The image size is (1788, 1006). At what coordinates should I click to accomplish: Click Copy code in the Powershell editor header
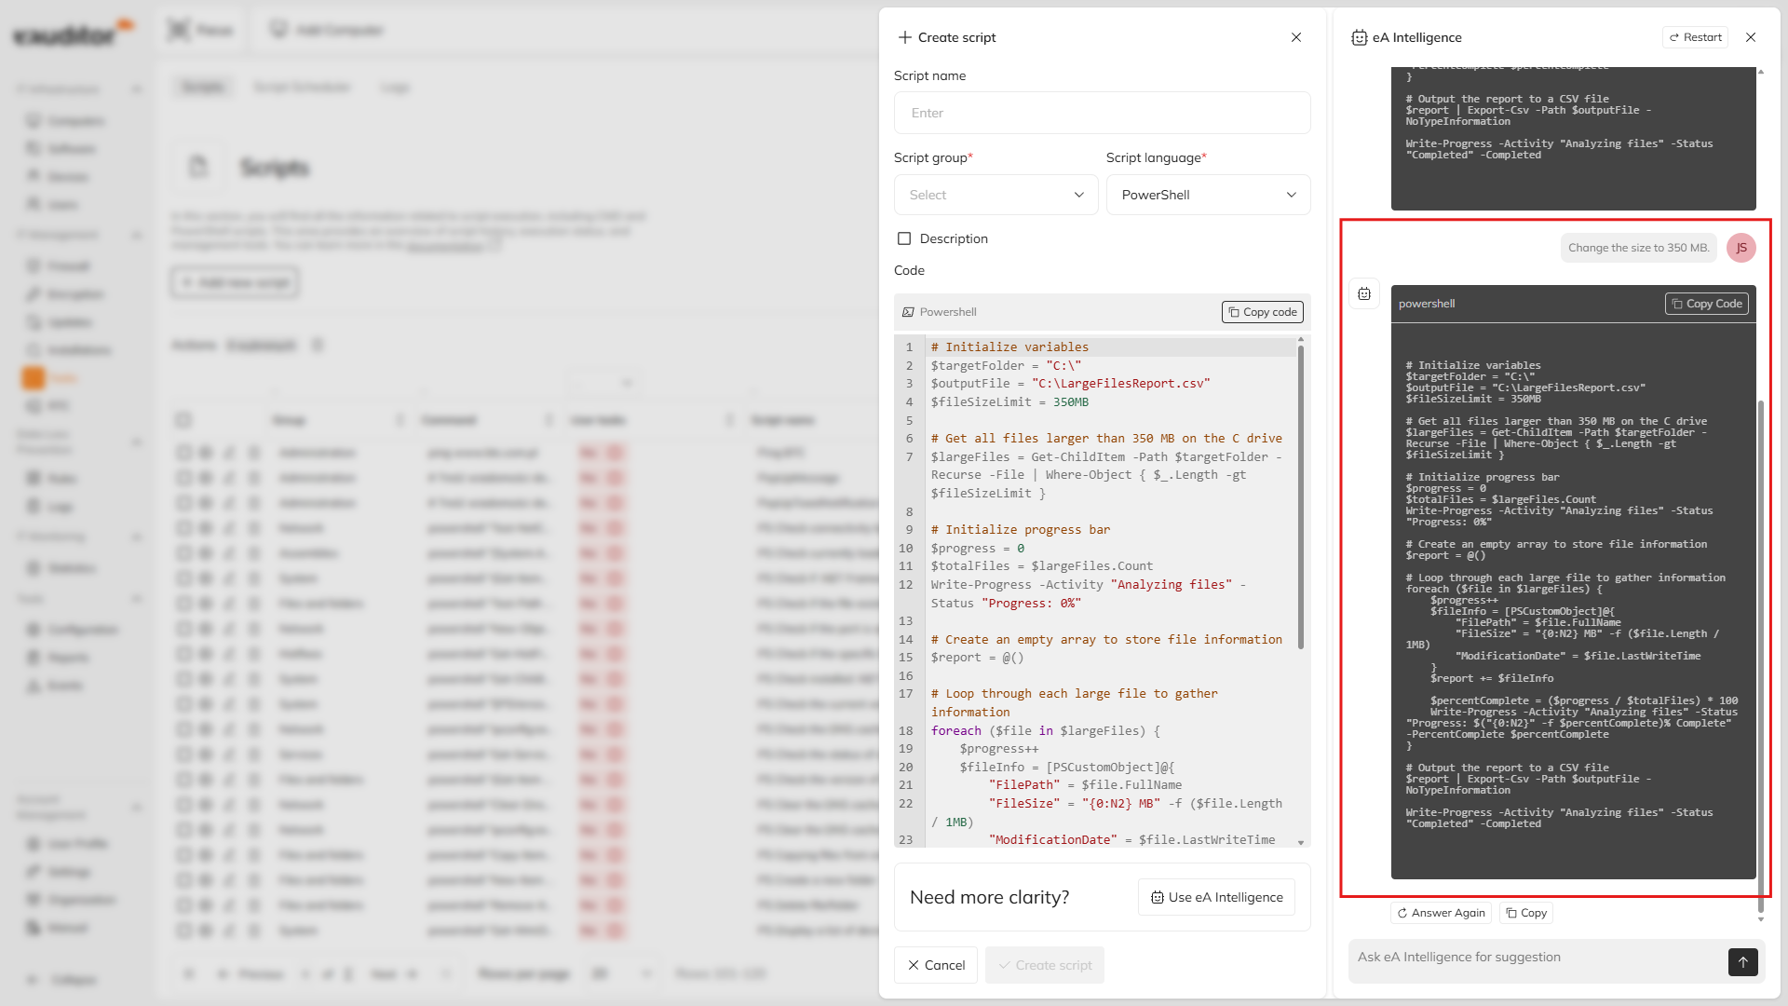tap(1262, 312)
